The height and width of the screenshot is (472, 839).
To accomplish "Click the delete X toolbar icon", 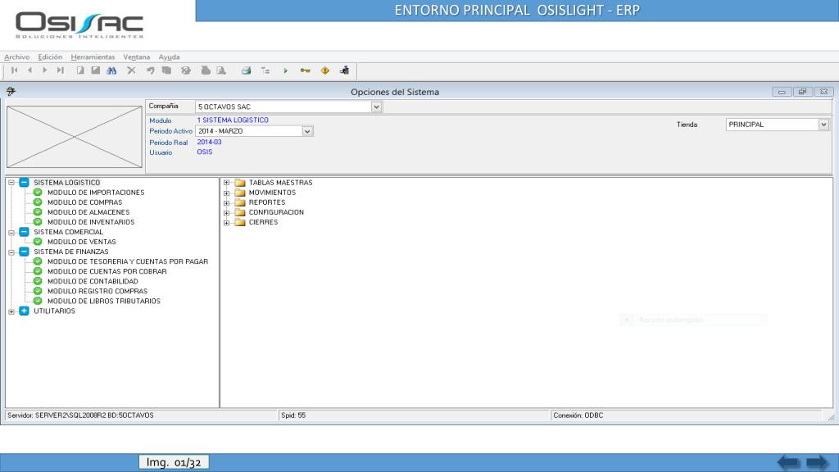I will click(x=131, y=70).
